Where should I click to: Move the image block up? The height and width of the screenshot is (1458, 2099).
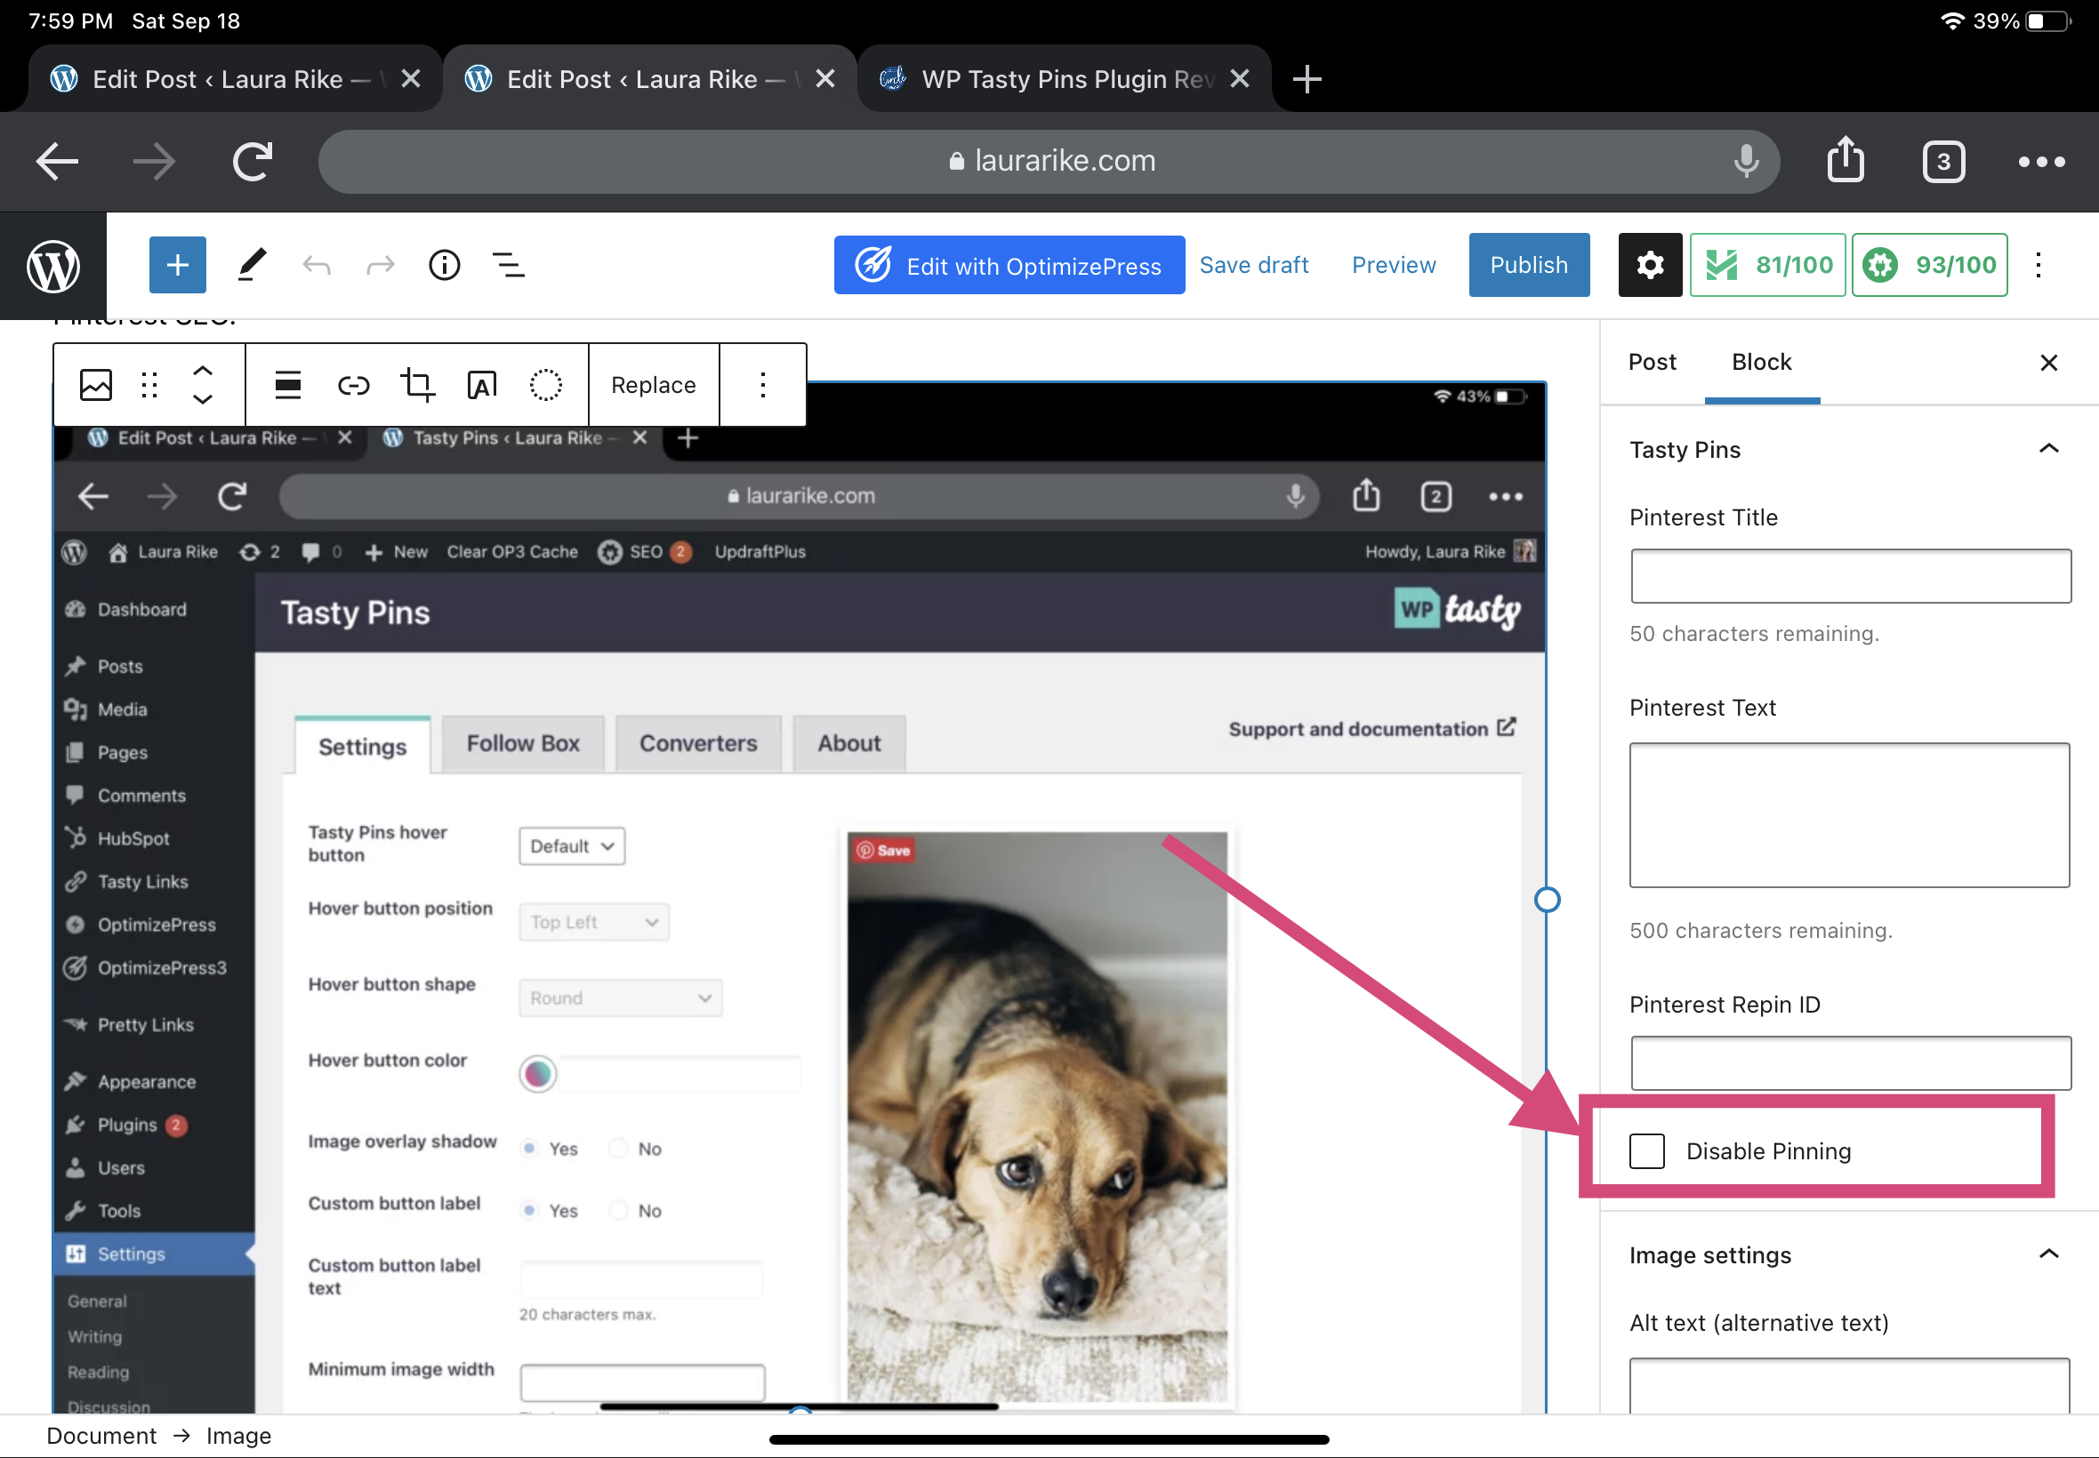203,370
